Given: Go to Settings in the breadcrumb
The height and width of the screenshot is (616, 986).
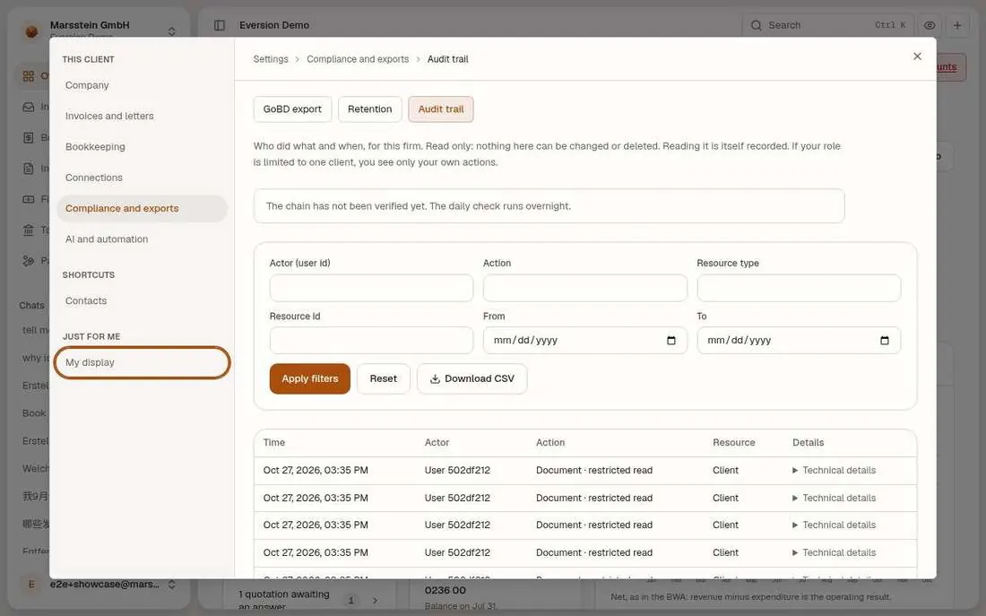Looking at the screenshot, I should click(271, 59).
